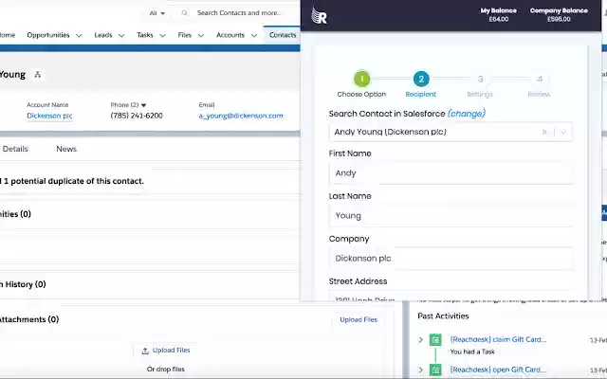Expand the Accounts tab chevron

(x=254, y=36)
